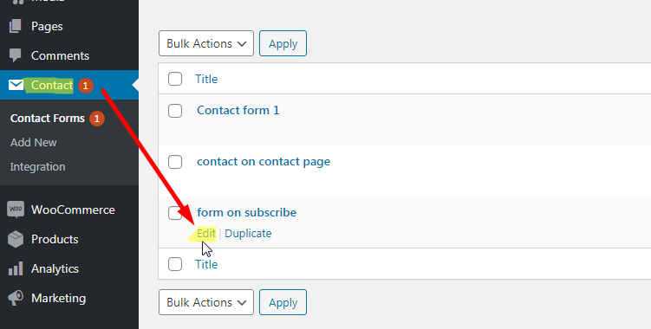The width and height of the screenshot is (651, 329).
Task: Open the Pages menu icon
Action: coord(16,26)
